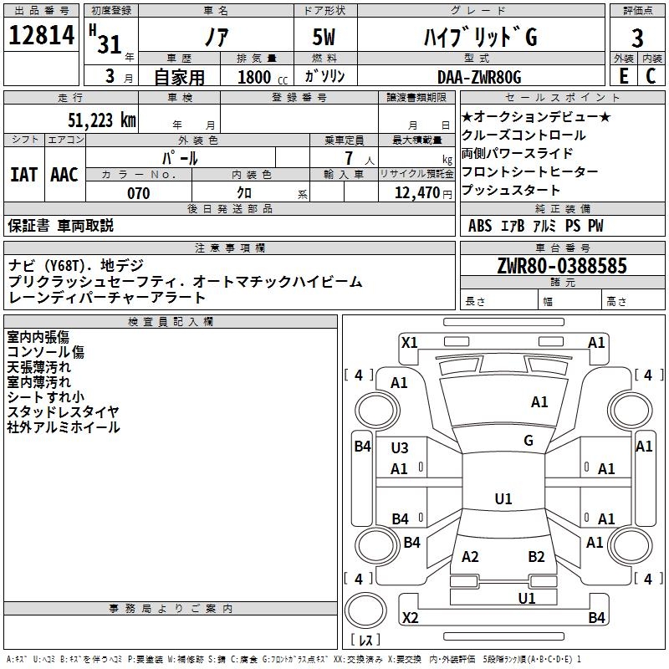Click the プリクラッシュセーフティ note line
669x669 pixels.
[185, 282]
